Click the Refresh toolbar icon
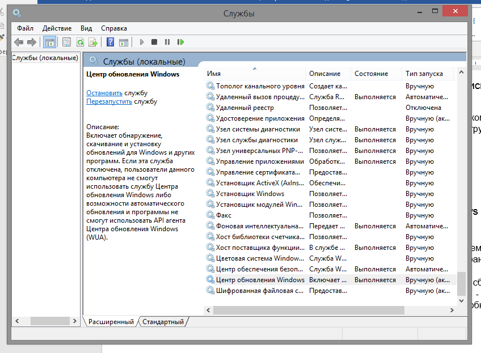The height and width of the screenshot is (353, 481). coord(80,42)
